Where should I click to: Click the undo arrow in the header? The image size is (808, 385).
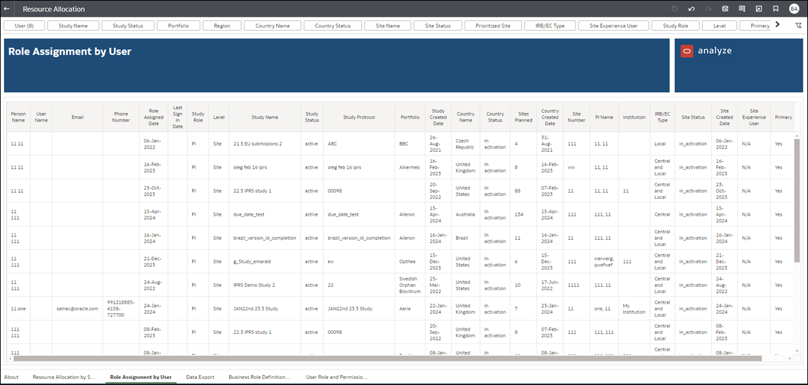coord(692,9)
